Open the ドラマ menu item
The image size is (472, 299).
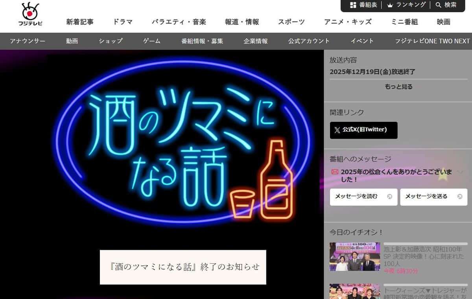[123, 22]
